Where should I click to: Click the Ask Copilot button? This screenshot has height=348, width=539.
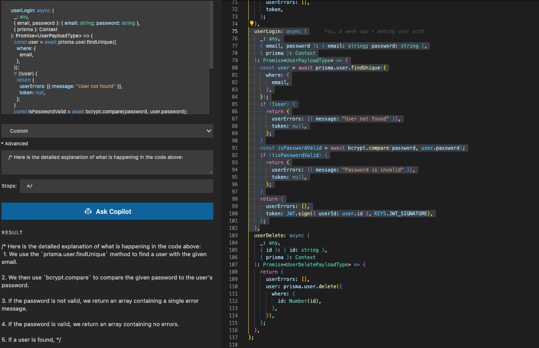click(x=107, y=211)
